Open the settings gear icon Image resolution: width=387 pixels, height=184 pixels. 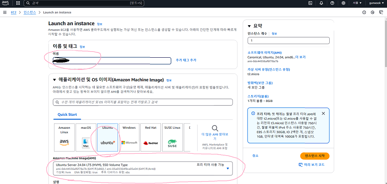coord(343,3)
